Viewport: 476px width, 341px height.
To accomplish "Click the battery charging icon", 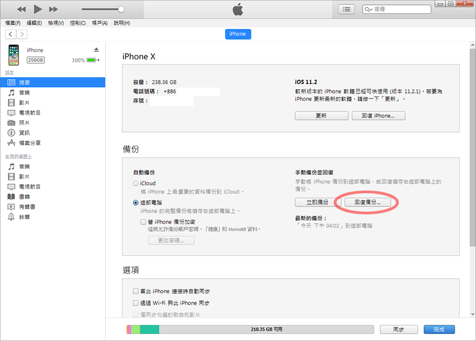I will [93, 60].
